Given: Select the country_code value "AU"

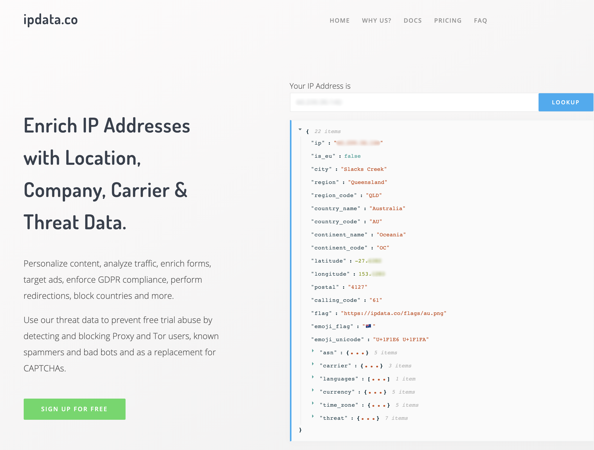Looking at the screenshot, I should 375,222.
